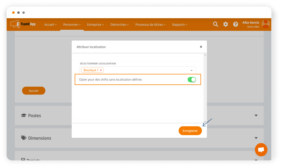Screen dimensions: 281x167
Task: Open the Personnes menu
Action: [x=72, y=25]
